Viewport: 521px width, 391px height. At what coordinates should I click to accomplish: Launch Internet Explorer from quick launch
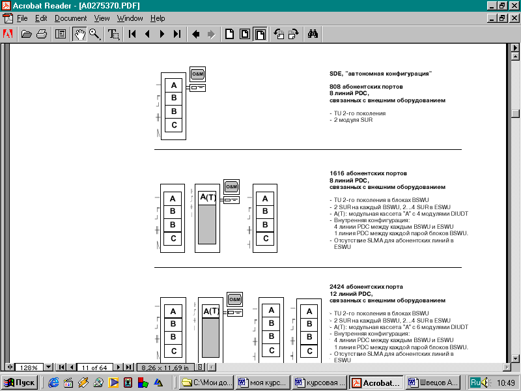pyautogui.click(x=53, y=383)
